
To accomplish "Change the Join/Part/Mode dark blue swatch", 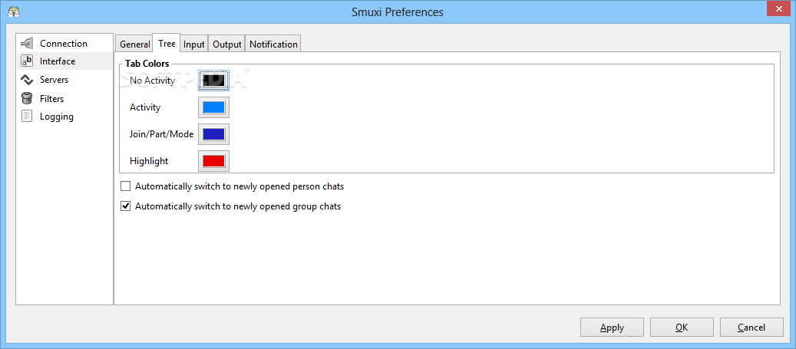I will coord(213,134).
